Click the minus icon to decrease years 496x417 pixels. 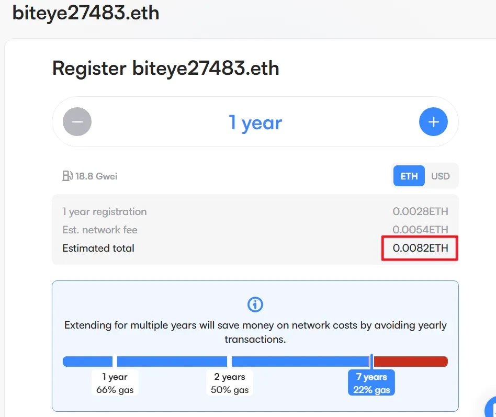[77, 122]
